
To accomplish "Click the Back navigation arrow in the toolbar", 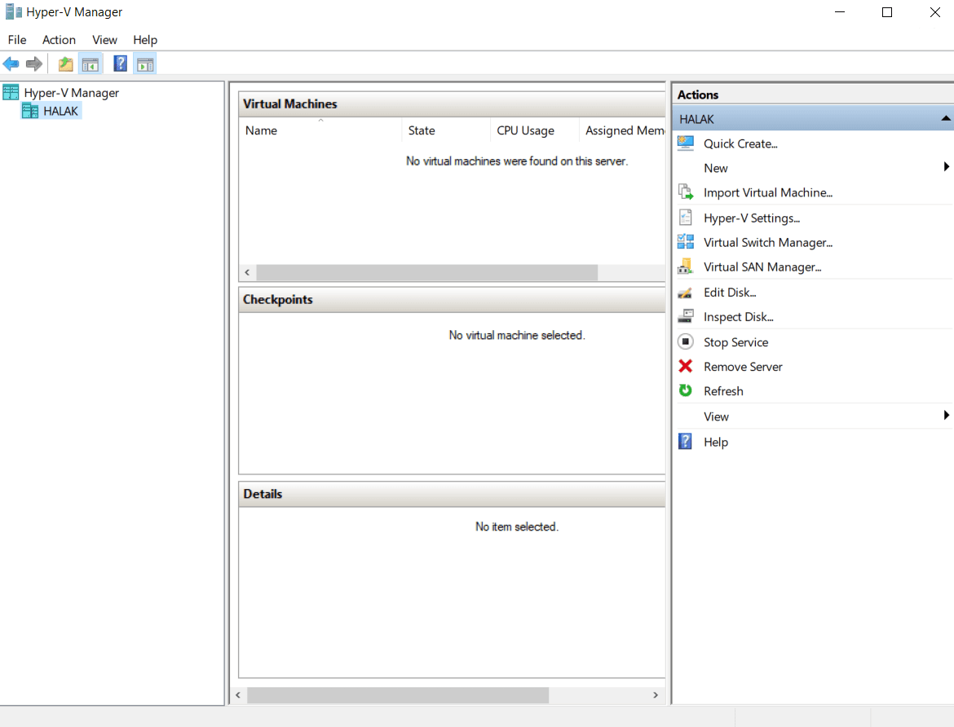I will [x=11, y=63].
